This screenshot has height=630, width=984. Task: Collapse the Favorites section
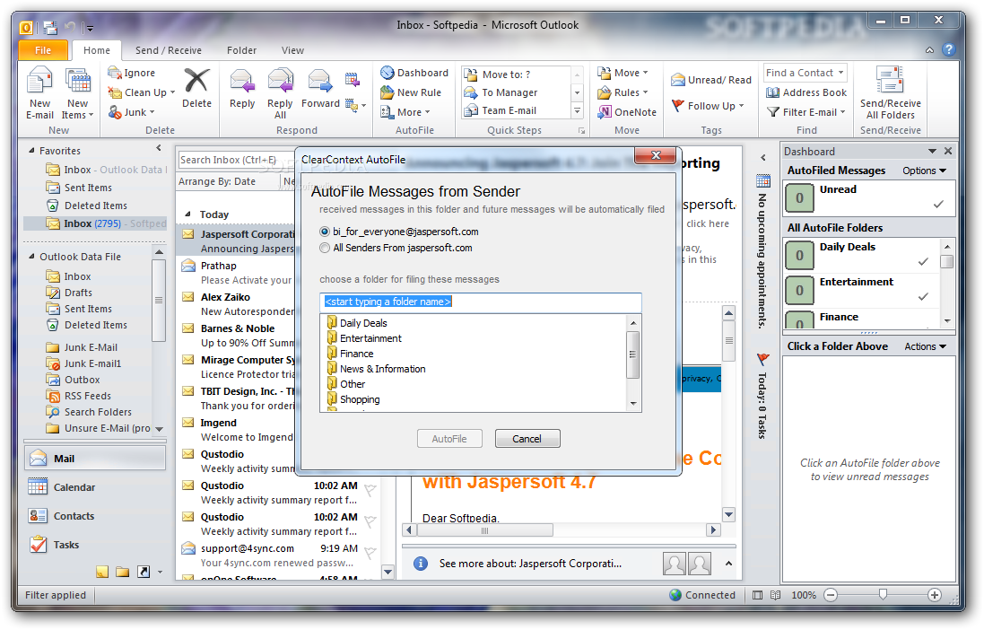[31, 151]
